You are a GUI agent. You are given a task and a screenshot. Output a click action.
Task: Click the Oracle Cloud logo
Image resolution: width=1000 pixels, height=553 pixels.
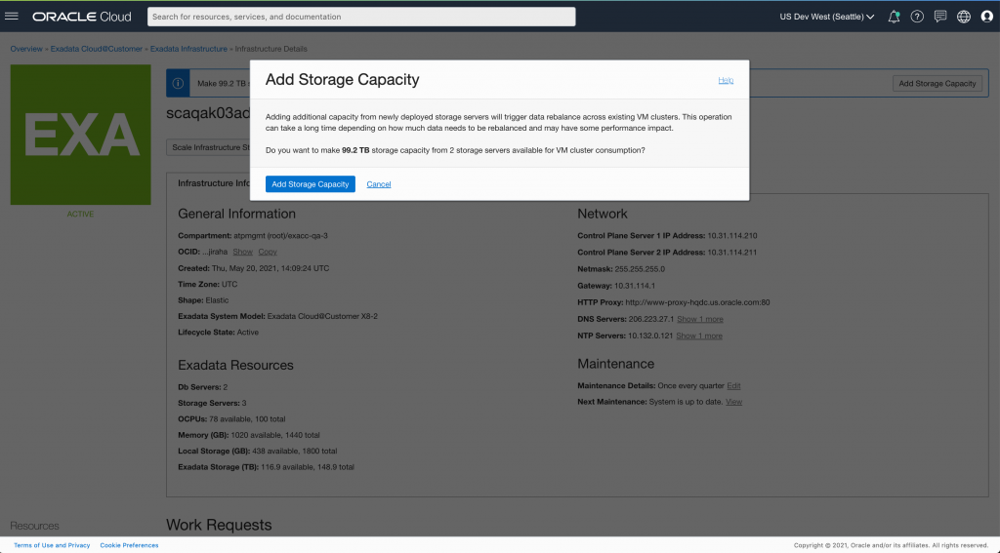click(x=82, y=17)
